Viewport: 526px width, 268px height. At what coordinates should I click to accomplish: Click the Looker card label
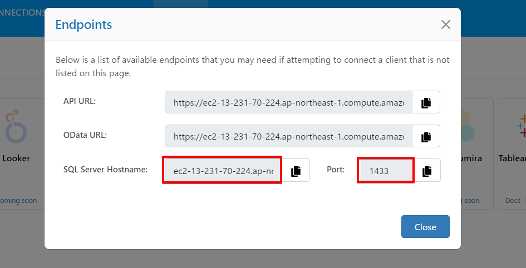point(17,158)
